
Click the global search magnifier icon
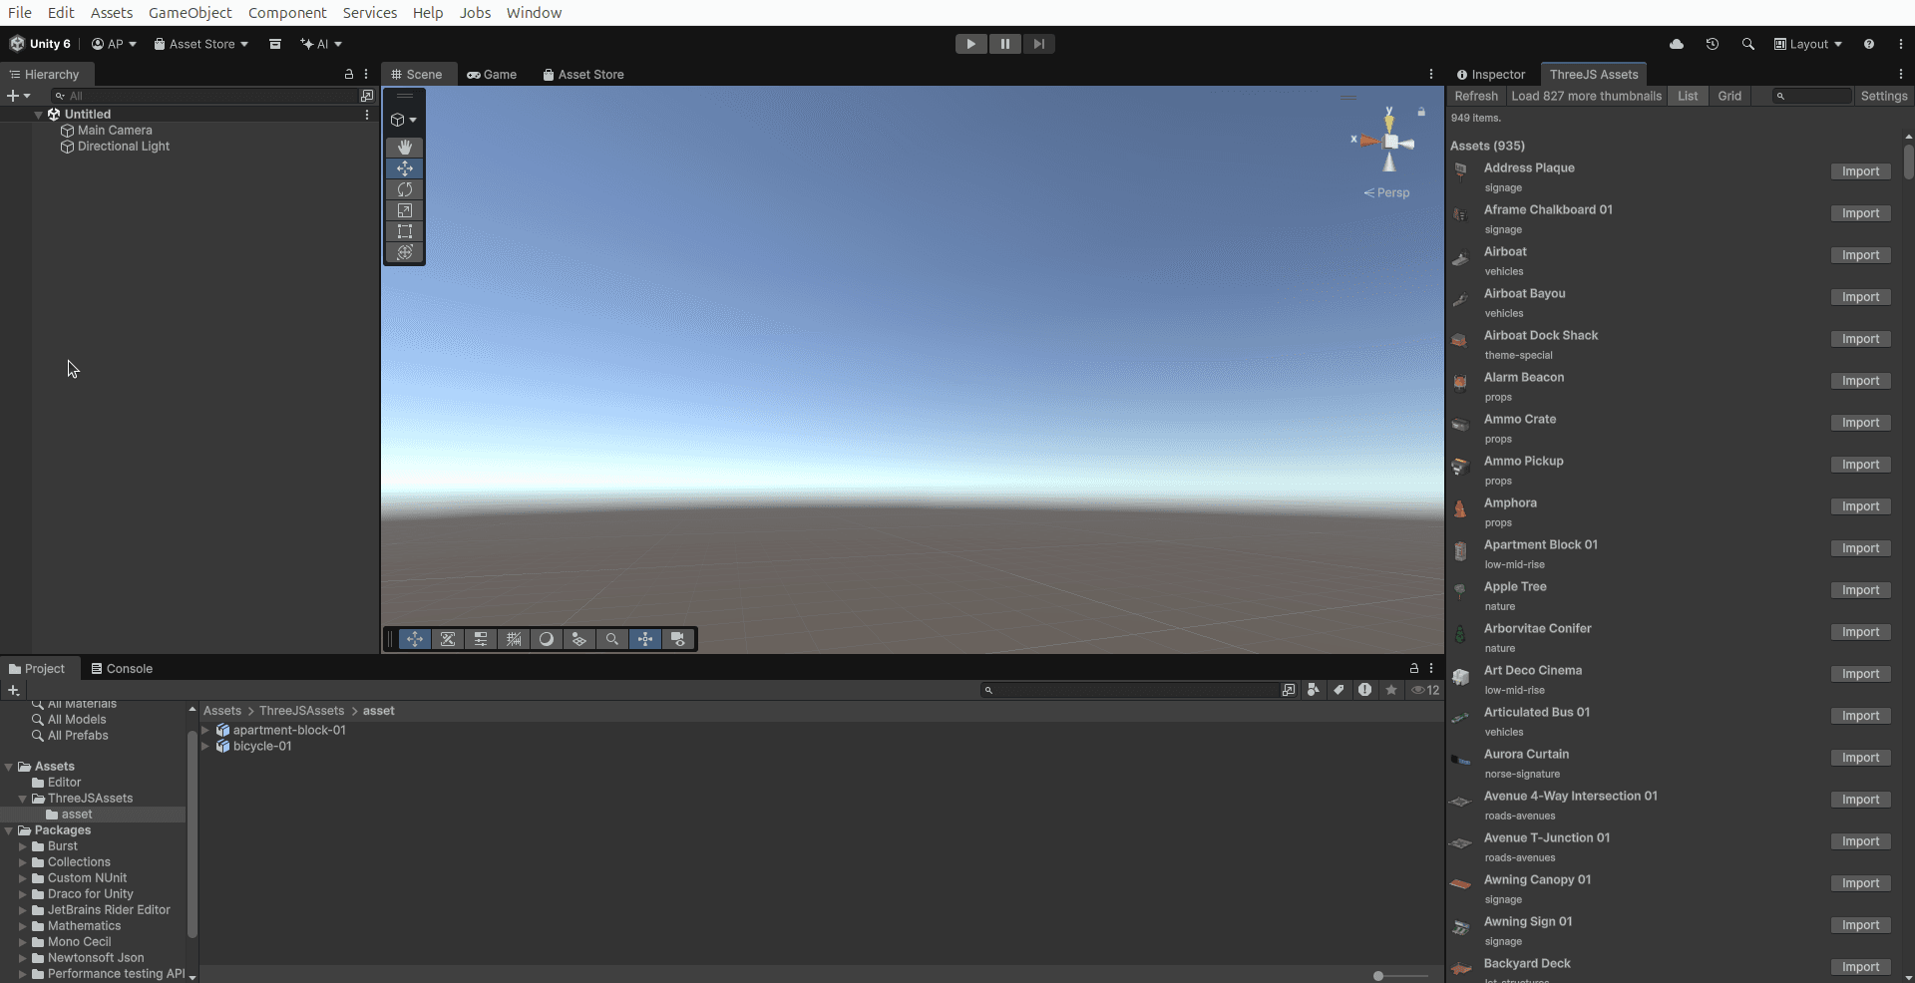(1748, 44)
